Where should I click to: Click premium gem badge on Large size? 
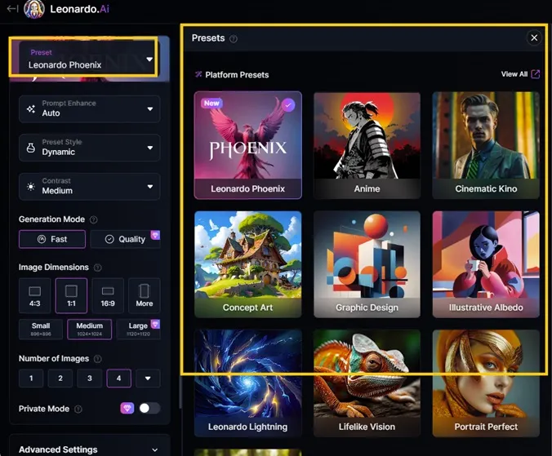click(155, 324)
